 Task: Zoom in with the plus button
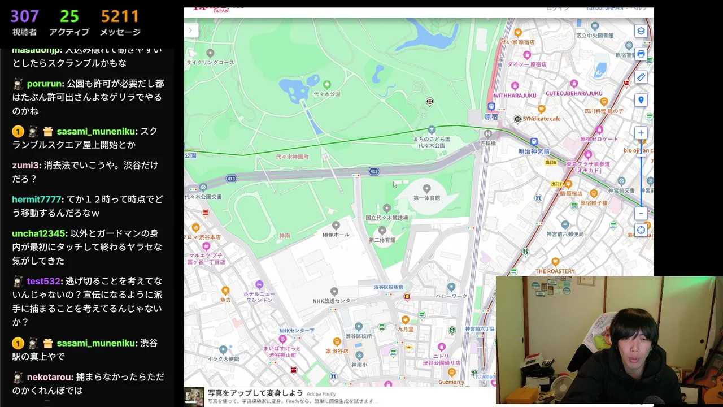(x=641, y=133)
